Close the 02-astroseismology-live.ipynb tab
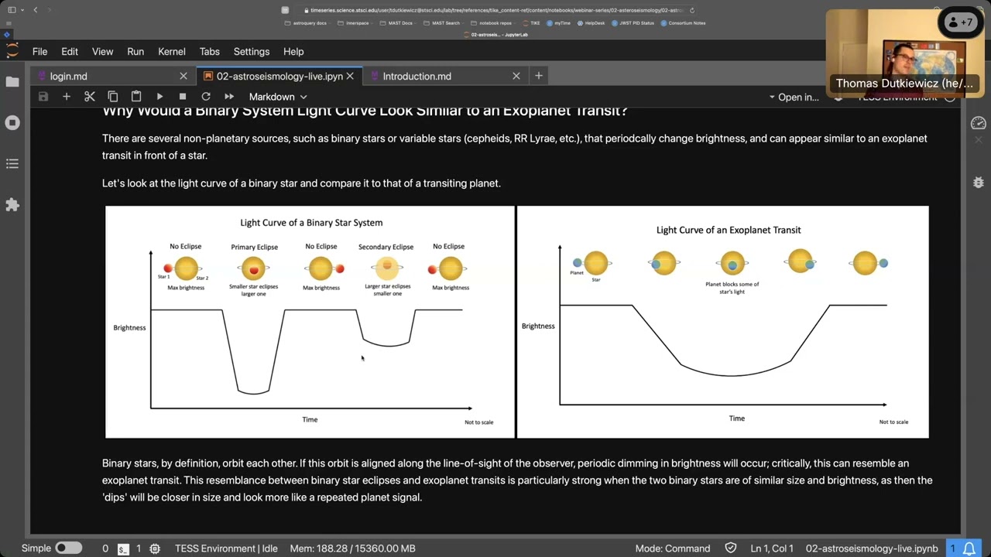 click(350, 76)
